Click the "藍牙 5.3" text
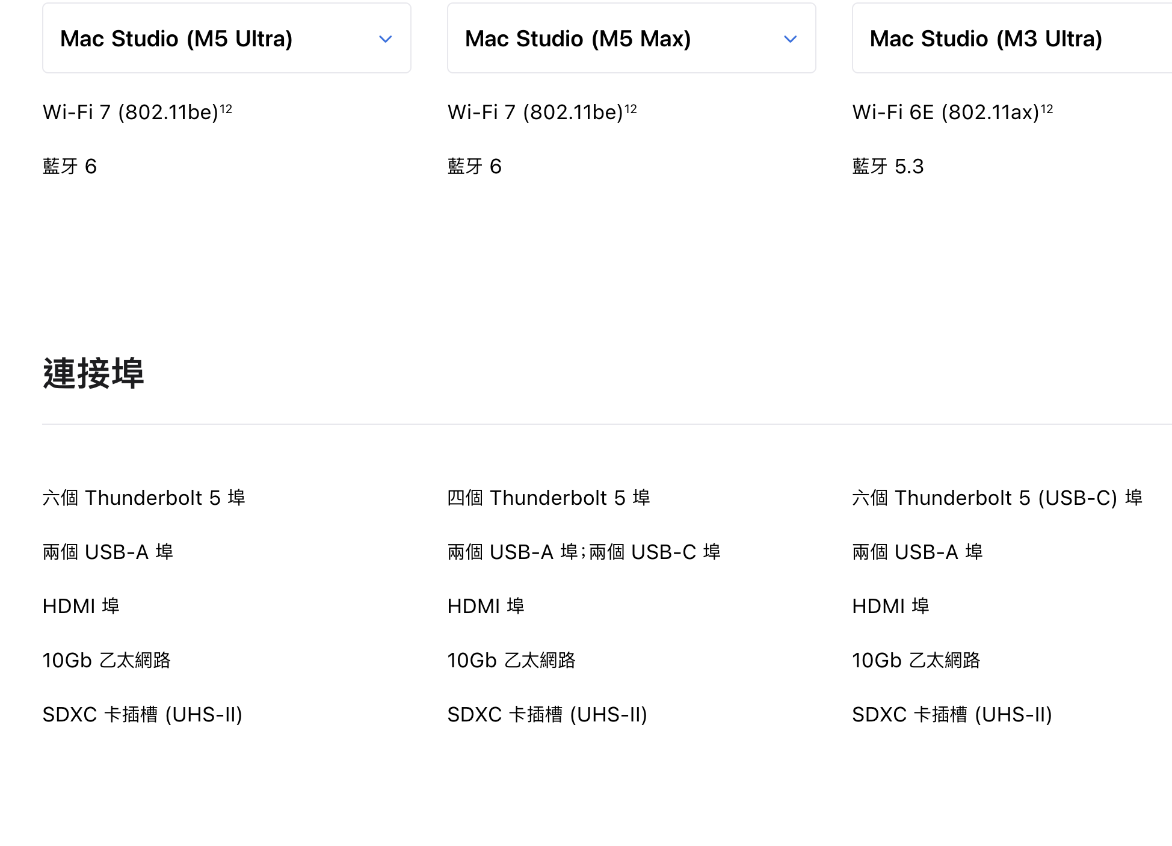Image resolution: width=1172 pixels, height=846 pixels. tap(888, 166)
